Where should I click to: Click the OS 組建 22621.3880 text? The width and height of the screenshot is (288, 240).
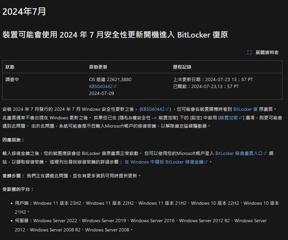(110, 79)
